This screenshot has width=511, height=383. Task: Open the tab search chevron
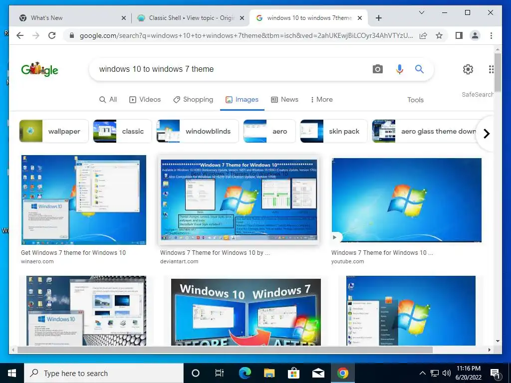pyautogui.click(x=421, y=12)
